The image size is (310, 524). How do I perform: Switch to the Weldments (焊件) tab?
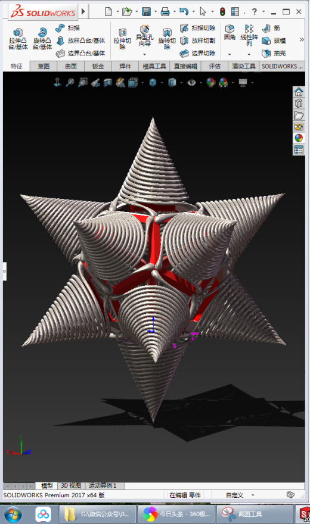[x=125, y=66]
